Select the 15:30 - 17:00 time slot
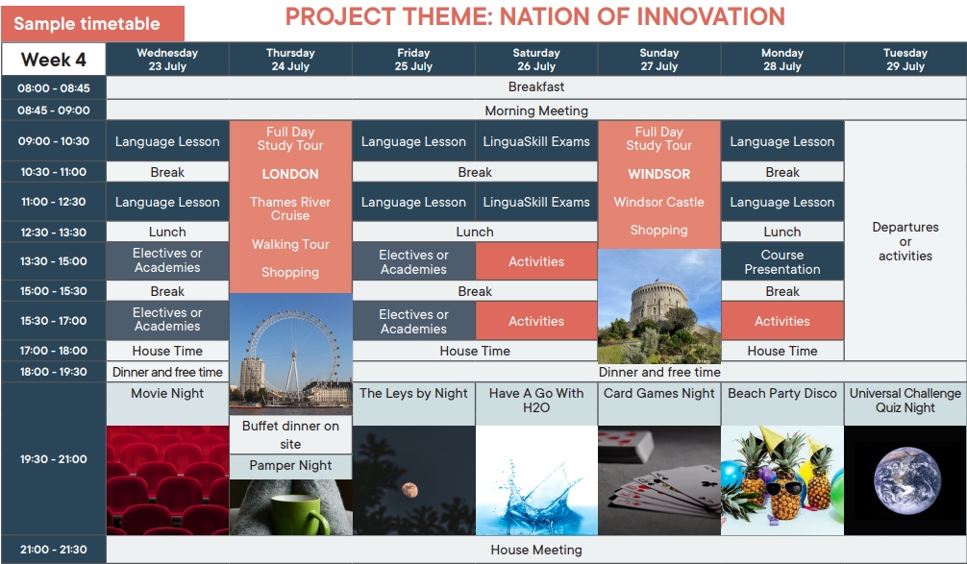The width and height of the screenshot is (967, 564). pos(54,321)
